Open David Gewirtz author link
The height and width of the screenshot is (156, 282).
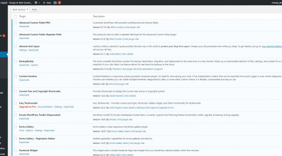coord(116,96)
